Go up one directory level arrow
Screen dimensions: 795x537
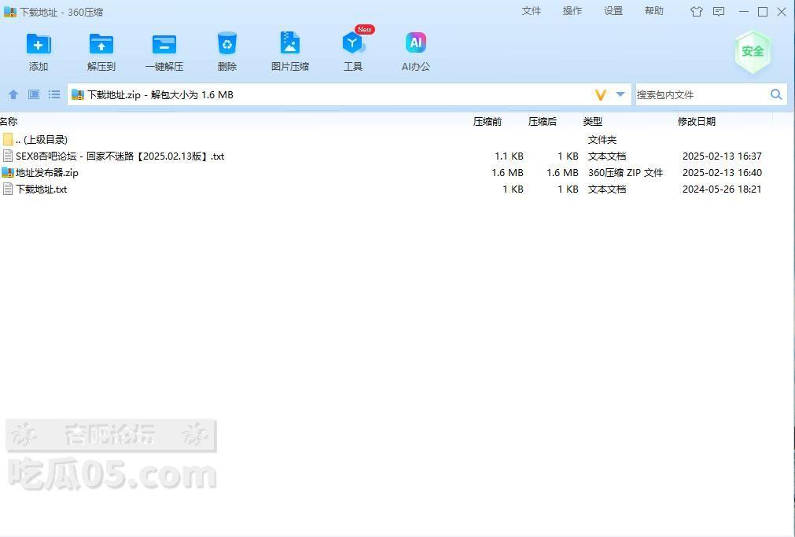13,94
